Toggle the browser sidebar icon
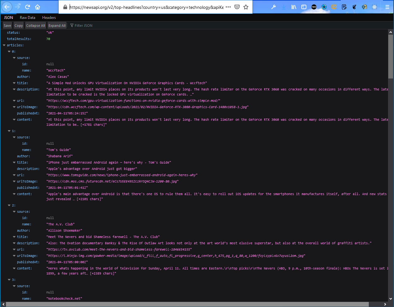The image size is (394, 307). [x=304, y=7]
